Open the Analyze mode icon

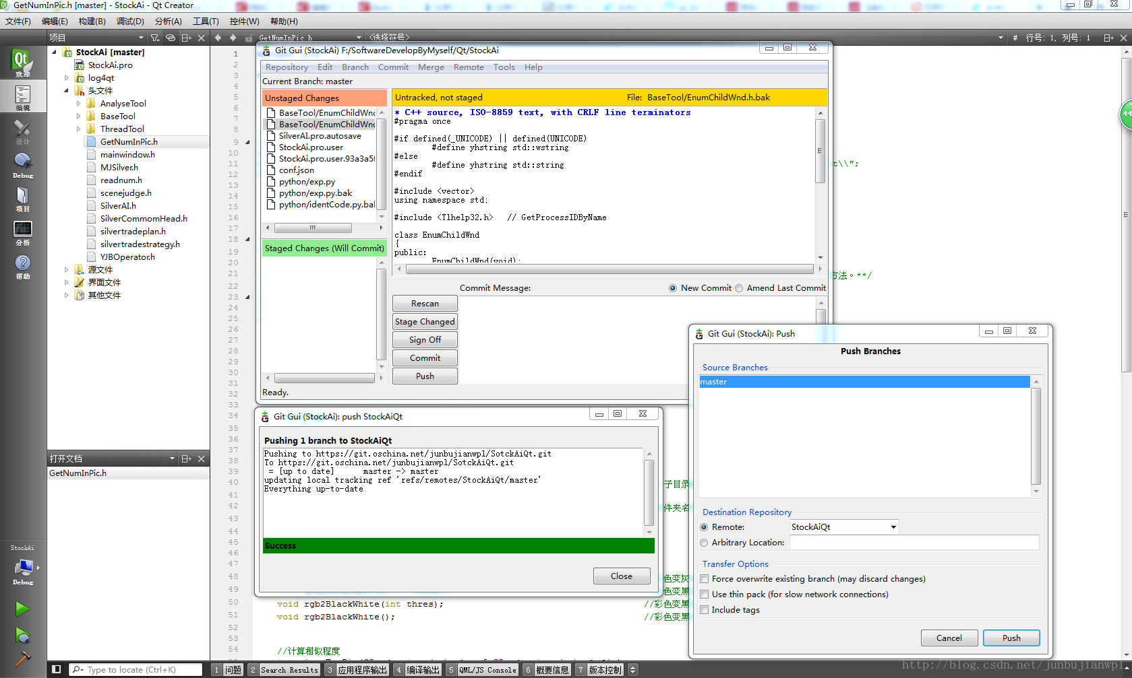(22, 232)
